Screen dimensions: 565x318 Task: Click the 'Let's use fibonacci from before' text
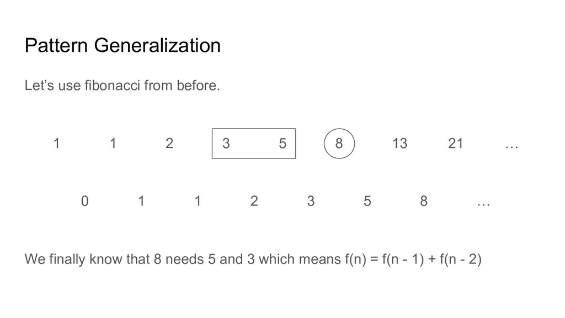(122, 86)
